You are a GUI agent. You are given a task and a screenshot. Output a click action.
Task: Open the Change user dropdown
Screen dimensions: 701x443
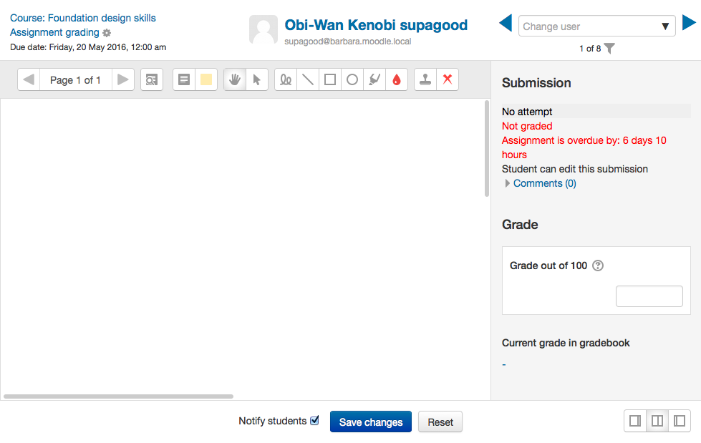(597, 26)
